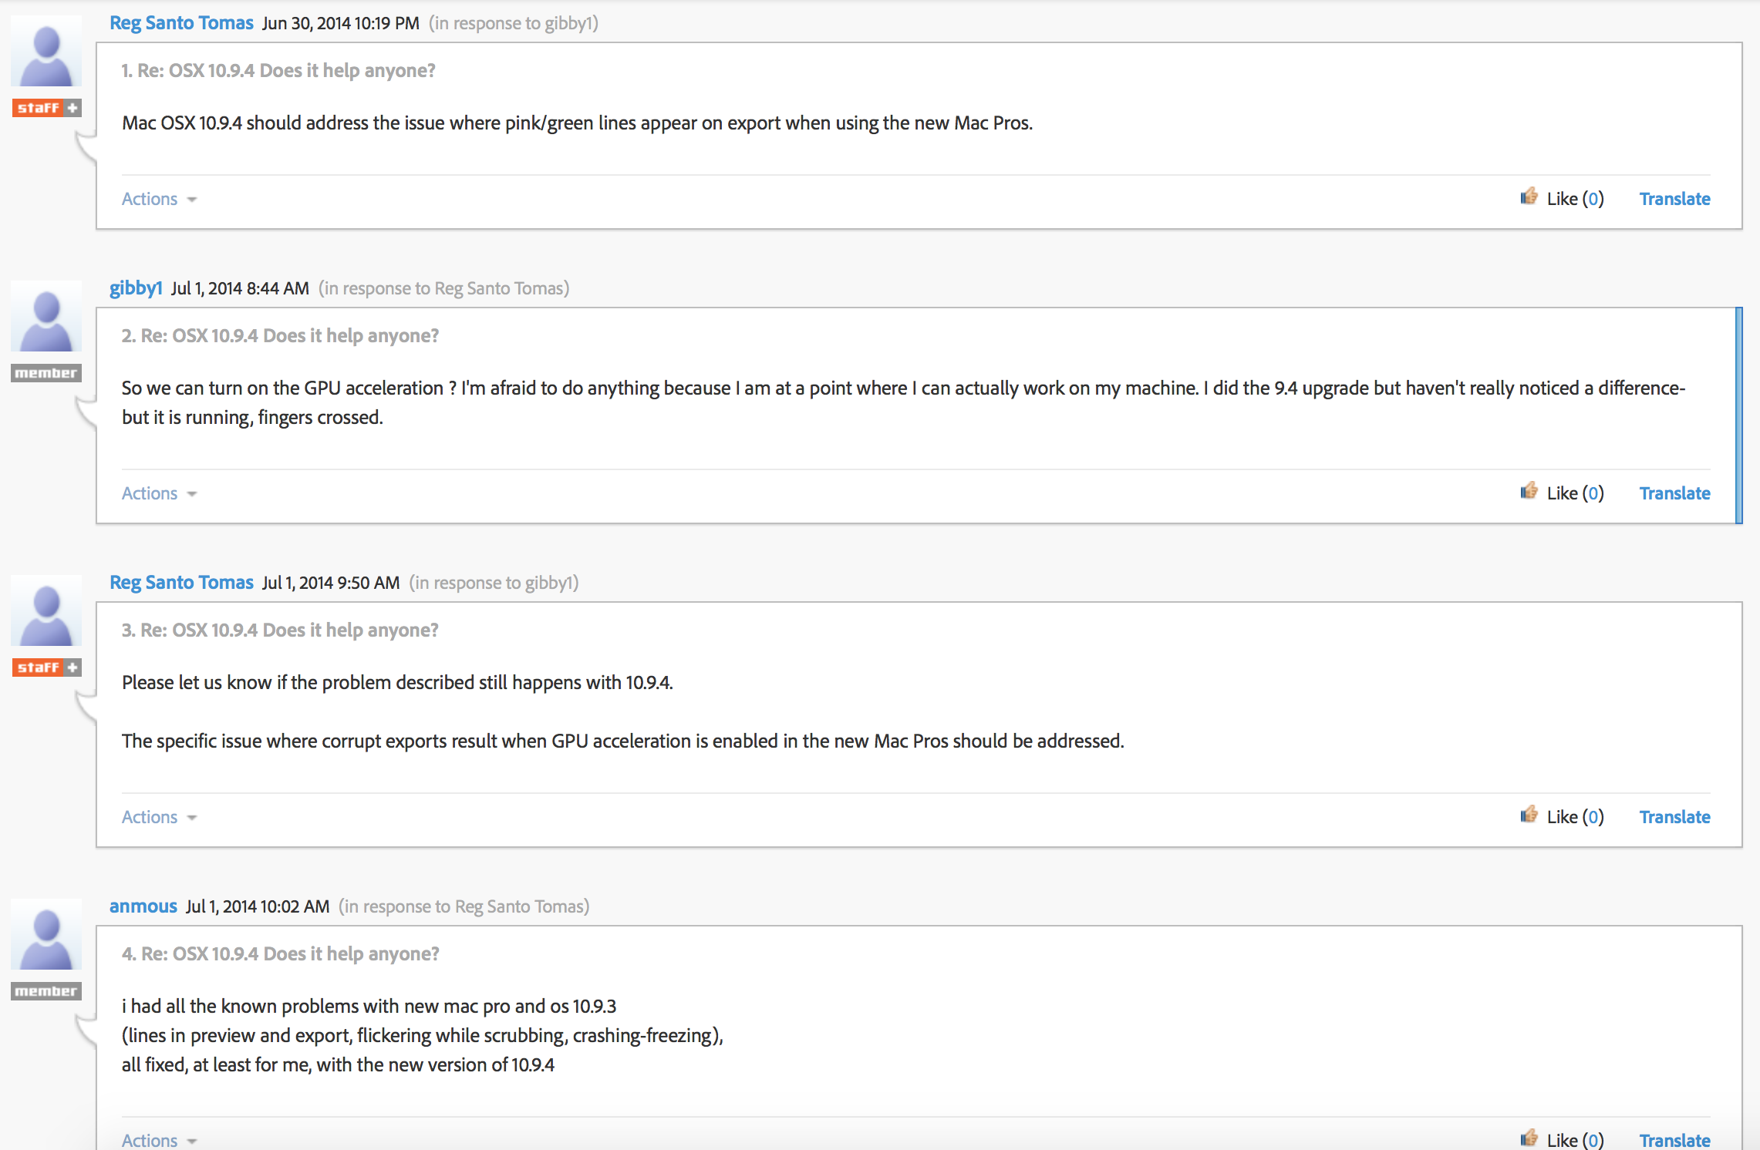This screenshot has height=1150, width=1760.
Task: Open the Actions dropdown on reply 1
Action: 159,199
